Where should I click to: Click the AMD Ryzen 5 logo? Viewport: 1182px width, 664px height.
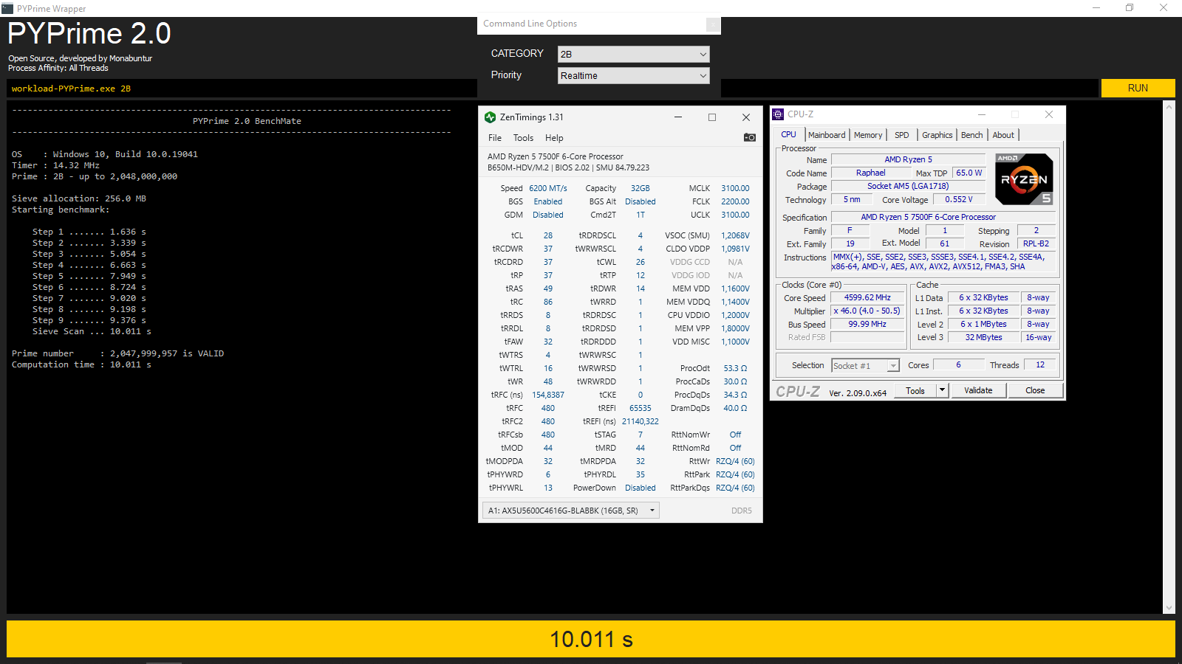click(x=1024, y=179)
